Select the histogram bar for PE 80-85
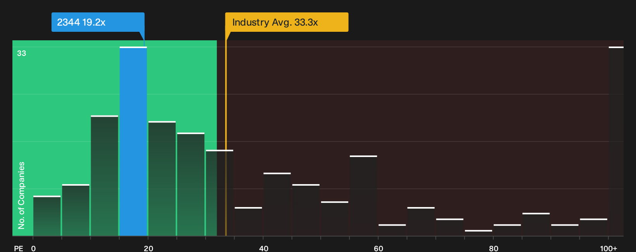This screenshot has width=636, height=252. [507, 230]
